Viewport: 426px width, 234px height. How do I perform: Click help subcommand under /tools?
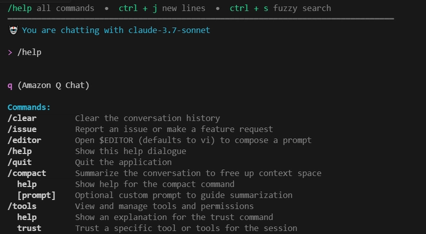click(27, 218)
